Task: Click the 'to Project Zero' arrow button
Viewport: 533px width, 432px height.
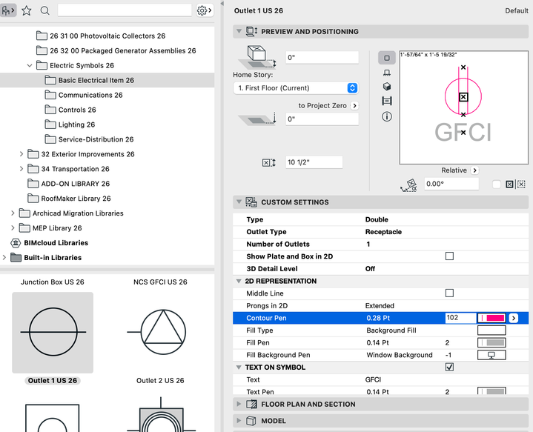Action: pos(354,106)
